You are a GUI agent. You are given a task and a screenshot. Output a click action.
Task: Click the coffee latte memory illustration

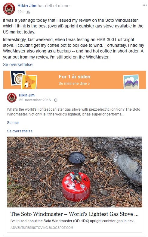(x=17, y=78)
